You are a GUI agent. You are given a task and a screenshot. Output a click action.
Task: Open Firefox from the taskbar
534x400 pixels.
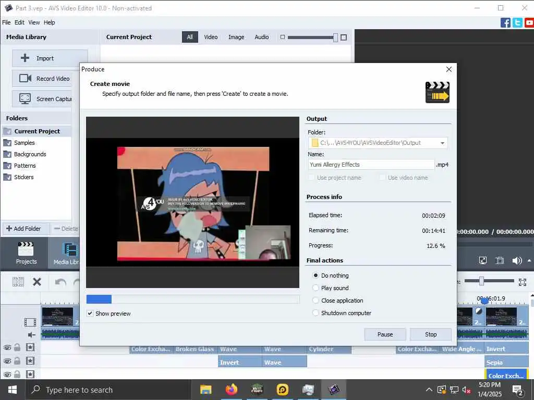[x=231, y=390]
